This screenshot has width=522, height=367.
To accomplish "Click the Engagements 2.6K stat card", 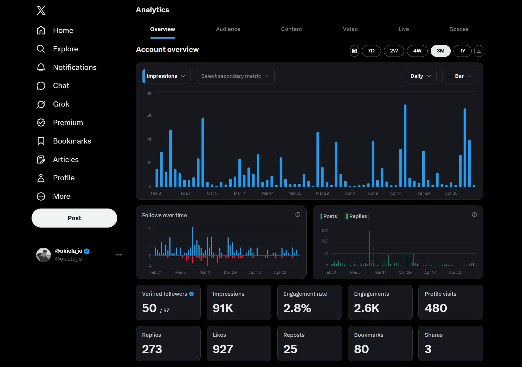I will pyautogui.click(x=380, y=303).
